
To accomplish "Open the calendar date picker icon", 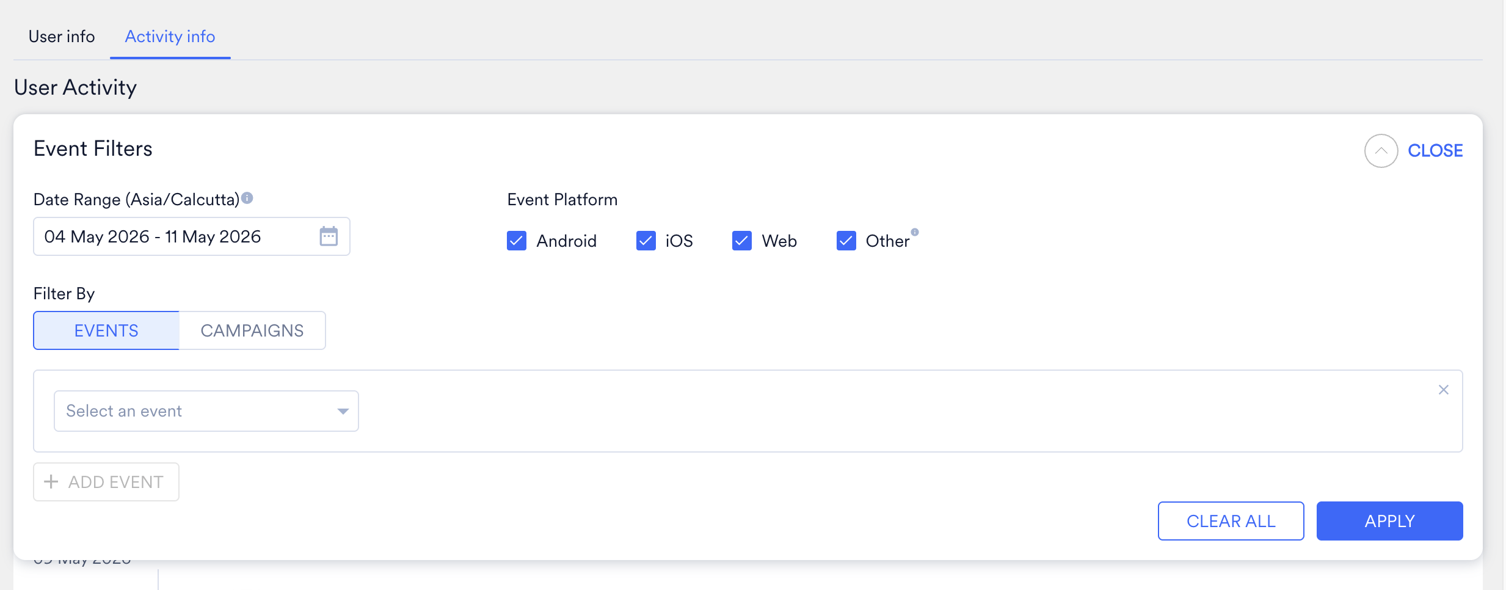I will point(329,236).
